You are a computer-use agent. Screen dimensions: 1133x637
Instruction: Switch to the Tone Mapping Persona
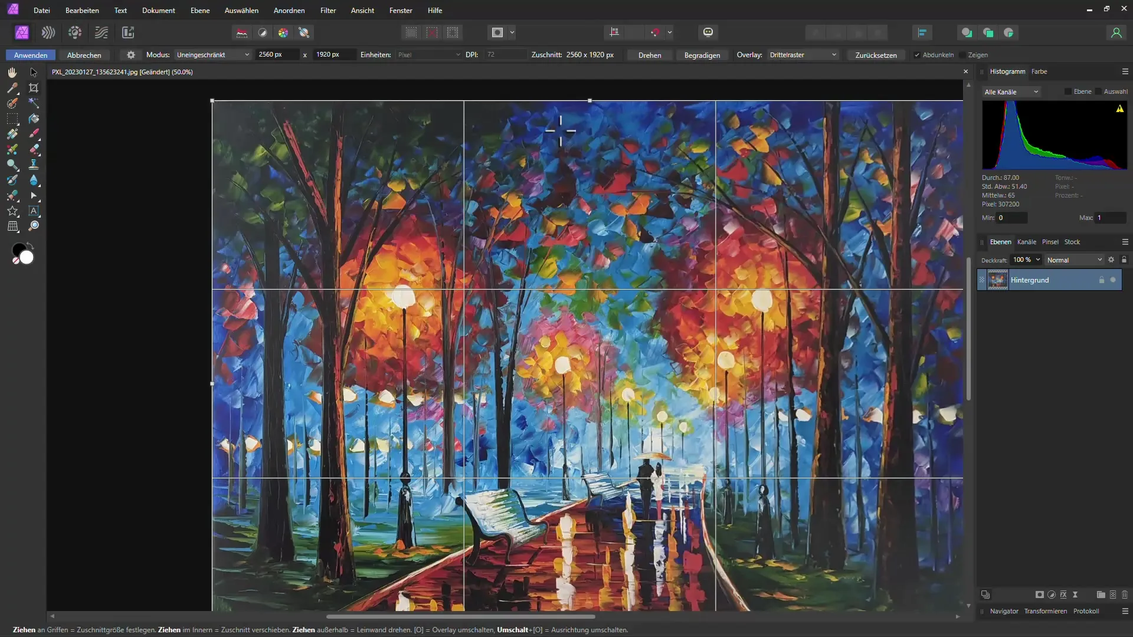coord(101,32)
